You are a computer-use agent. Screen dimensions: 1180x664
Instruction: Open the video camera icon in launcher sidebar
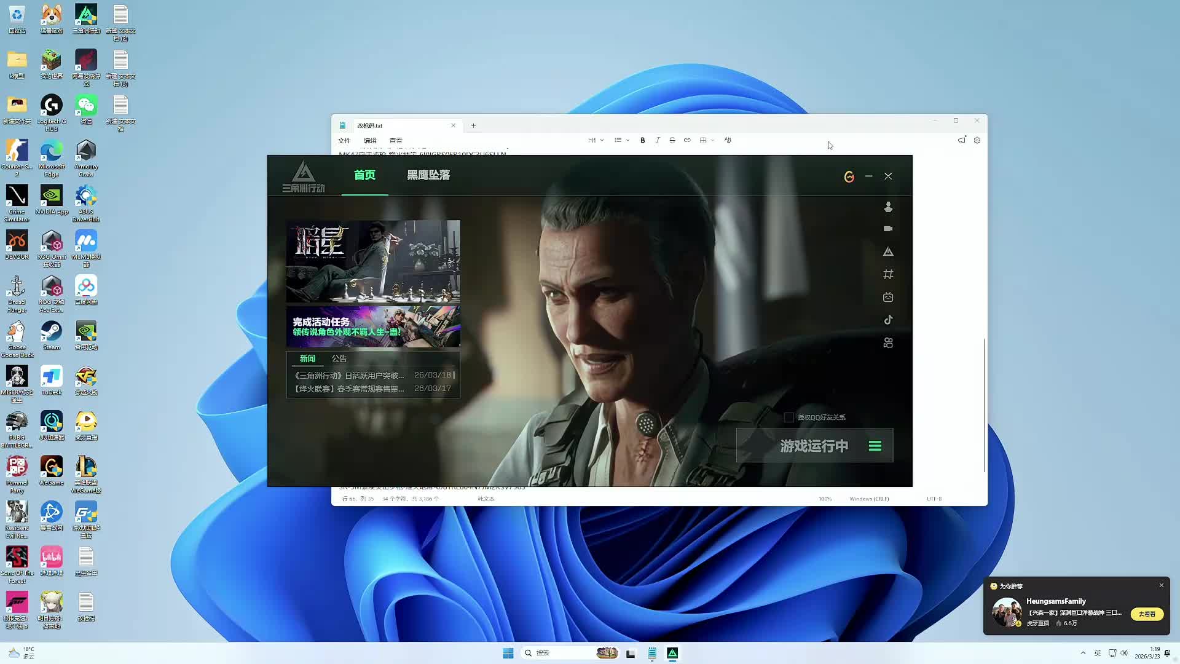tap(888, 229)
